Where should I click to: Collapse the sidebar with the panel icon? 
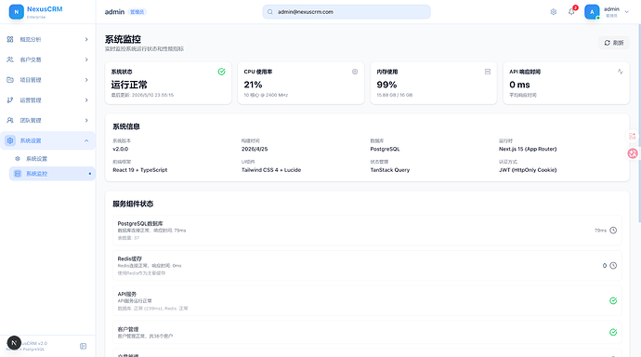pyautogui.click(x=83, y=346)
